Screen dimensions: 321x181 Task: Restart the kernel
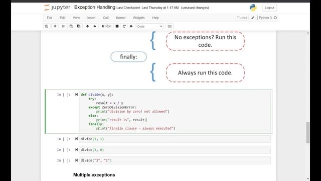tap(124, 26)
